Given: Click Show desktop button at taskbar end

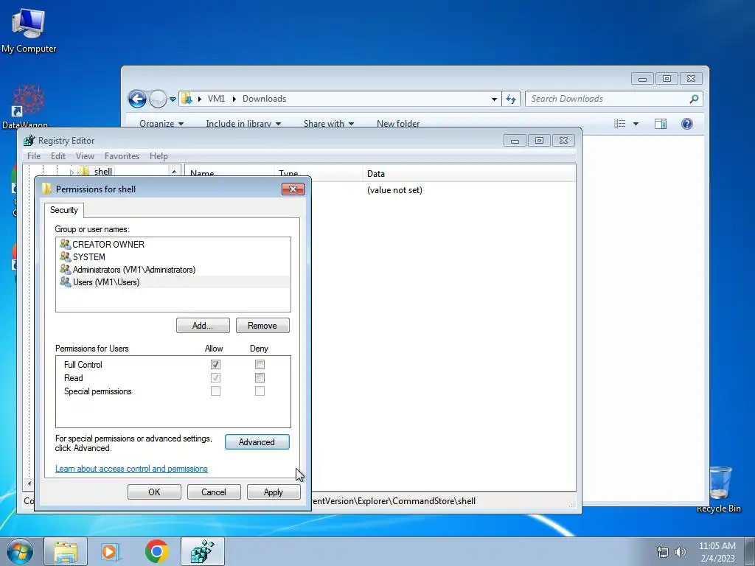Looking at the screenshot, I should 750,551.
